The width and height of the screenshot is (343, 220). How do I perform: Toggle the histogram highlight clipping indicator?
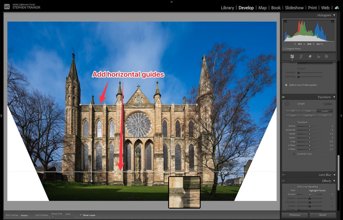[x=333, y=21]
